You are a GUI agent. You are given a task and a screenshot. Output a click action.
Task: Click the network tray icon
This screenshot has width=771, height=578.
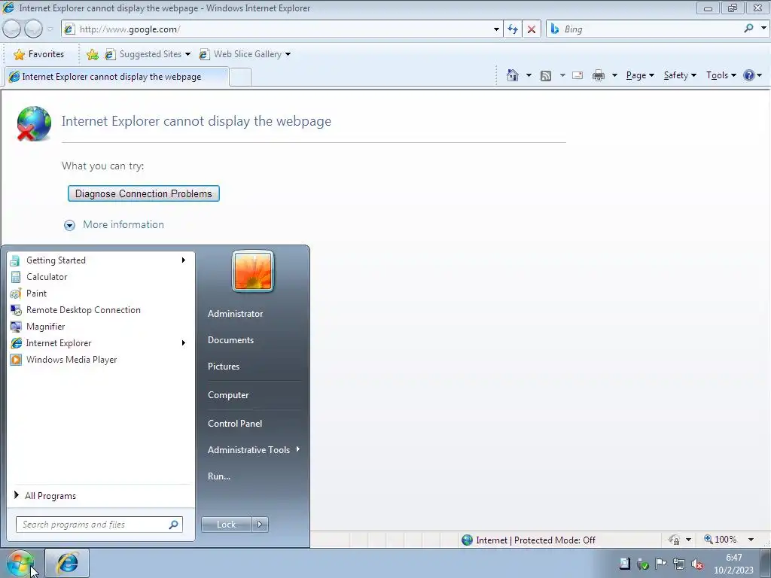click(x=679, y=564)
